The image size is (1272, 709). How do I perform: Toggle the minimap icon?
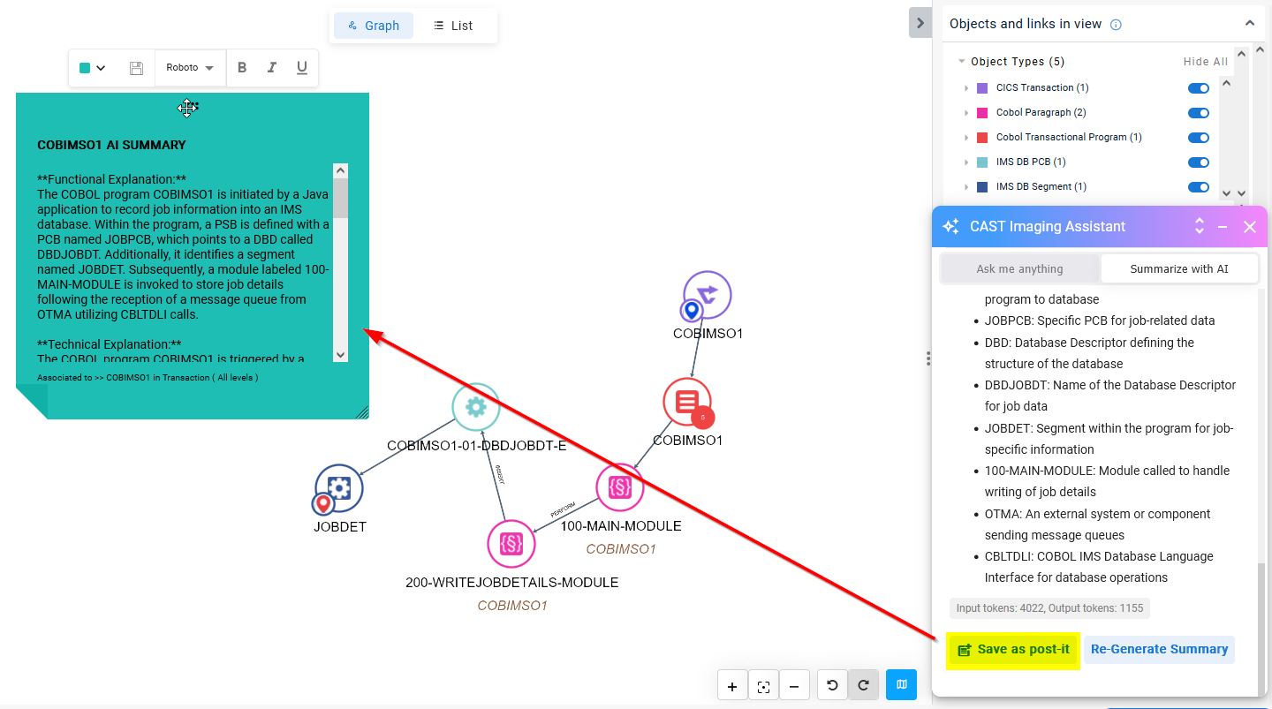(x=901, y=685)
